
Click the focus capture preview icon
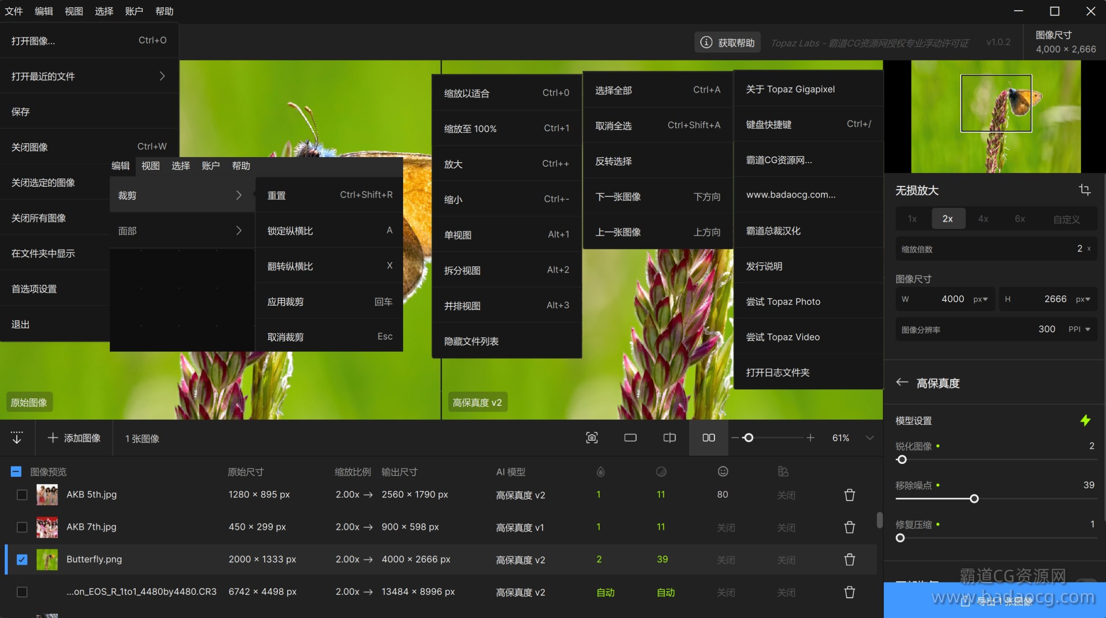point(591,438)
